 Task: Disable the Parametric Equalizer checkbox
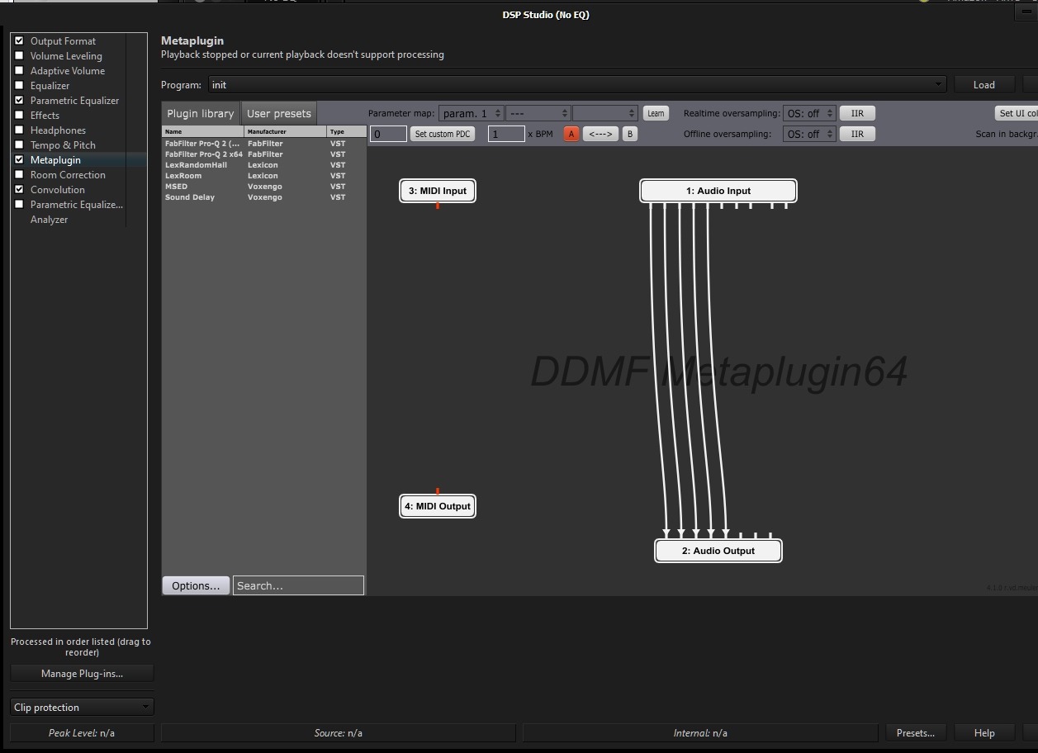tap(19, 100)
